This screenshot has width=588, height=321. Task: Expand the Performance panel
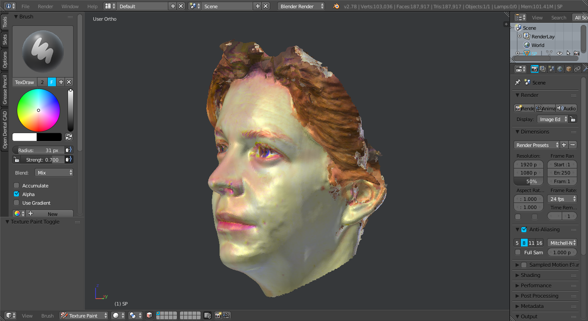pos(518,285)
